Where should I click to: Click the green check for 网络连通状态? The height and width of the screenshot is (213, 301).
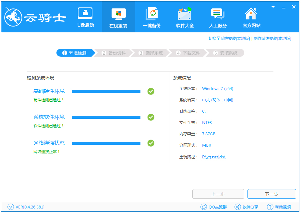tap(151, 143)
